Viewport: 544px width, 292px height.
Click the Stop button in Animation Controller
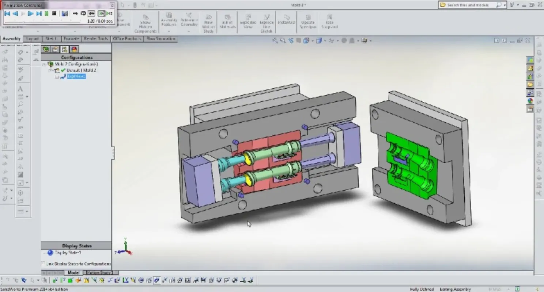click(x=54, y=14)
